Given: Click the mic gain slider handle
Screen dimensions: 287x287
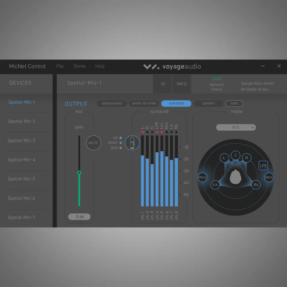Looking at the screenshot, I should click(79, 173).
